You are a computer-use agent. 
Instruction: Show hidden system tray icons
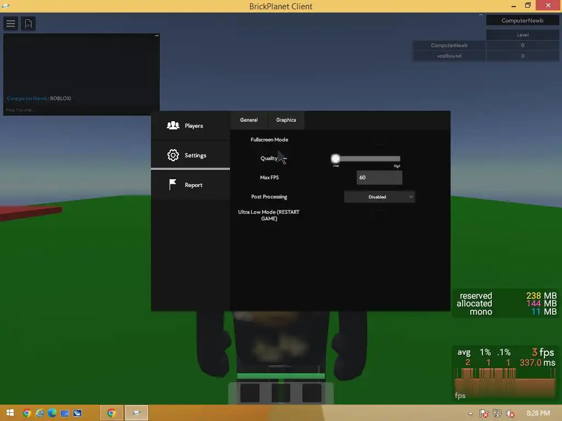[x=470, y=413]
